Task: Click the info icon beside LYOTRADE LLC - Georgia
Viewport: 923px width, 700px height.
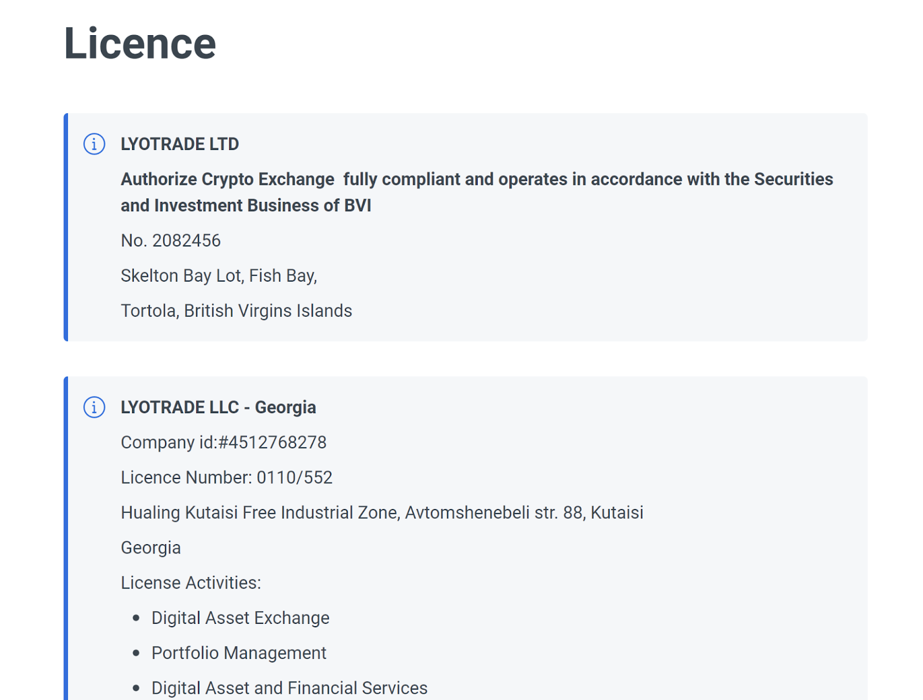Action: [94, 407]
